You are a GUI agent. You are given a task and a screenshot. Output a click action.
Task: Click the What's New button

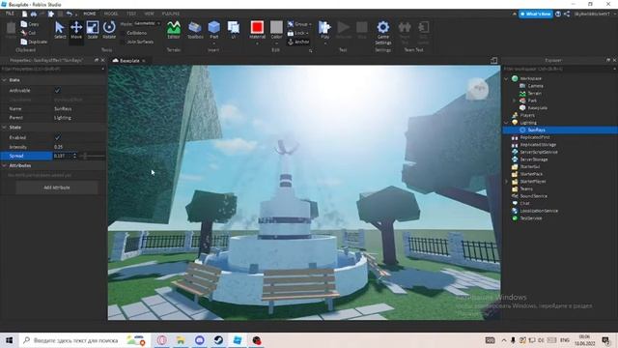(536, 14)
